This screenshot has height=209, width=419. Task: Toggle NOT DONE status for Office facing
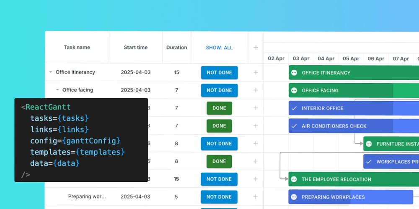point(220,90)
